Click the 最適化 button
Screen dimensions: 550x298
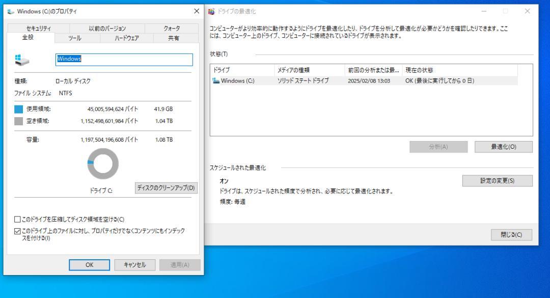pos(503,147)
